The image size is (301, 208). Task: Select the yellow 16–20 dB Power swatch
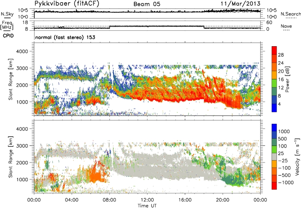274,75
